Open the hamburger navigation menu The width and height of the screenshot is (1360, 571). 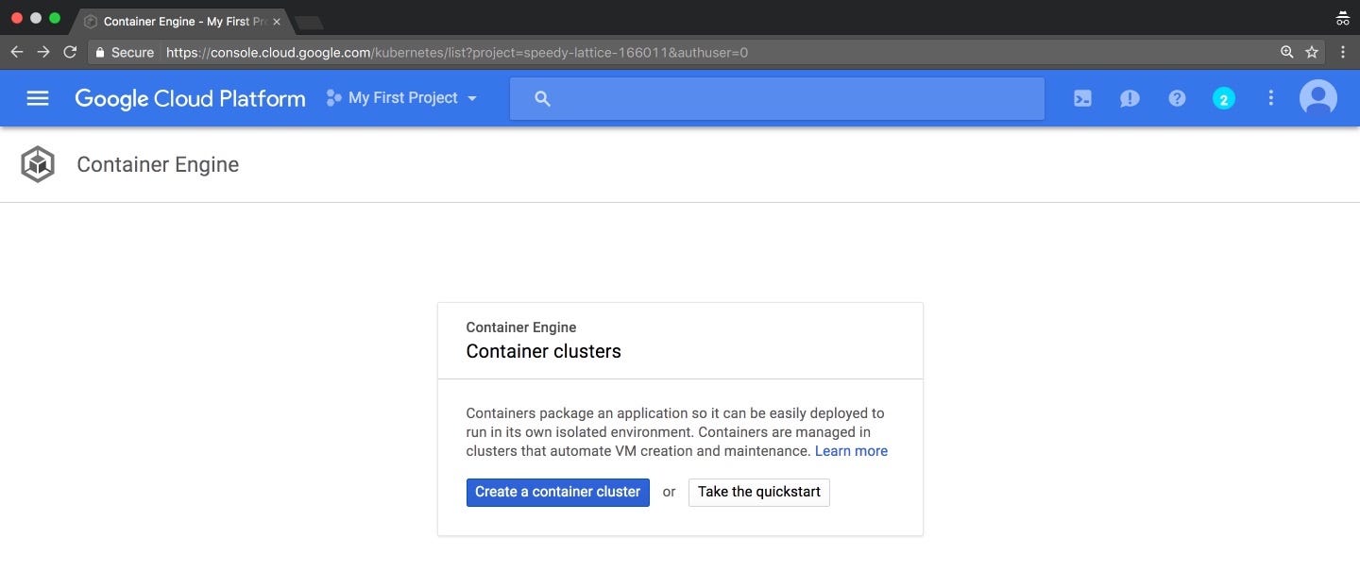click(x=38, y=98)
